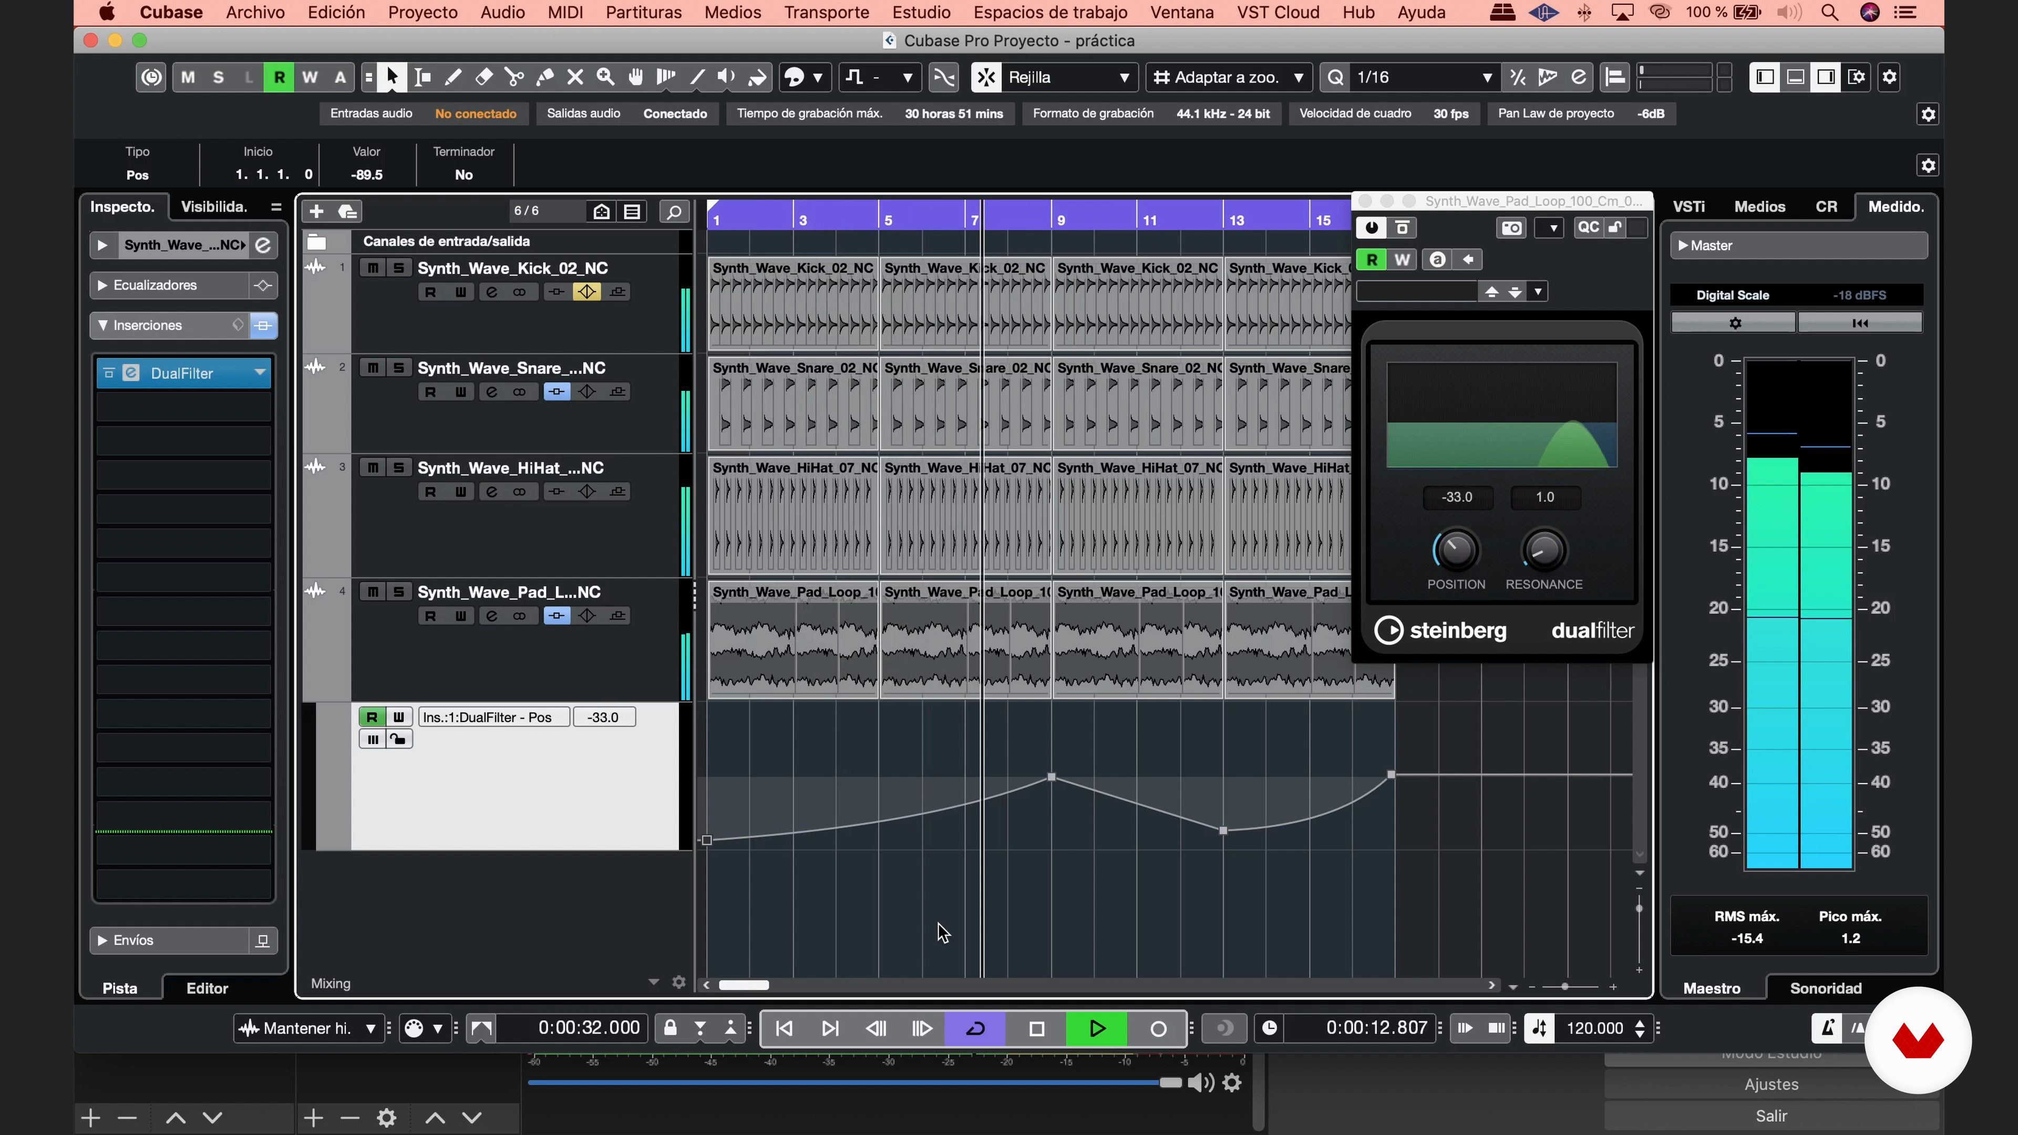Adjust the DualFilter POSITION knob

coord(1456,550)
